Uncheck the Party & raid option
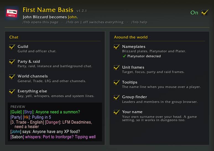The image size is (214, 151). click(12, 62)
